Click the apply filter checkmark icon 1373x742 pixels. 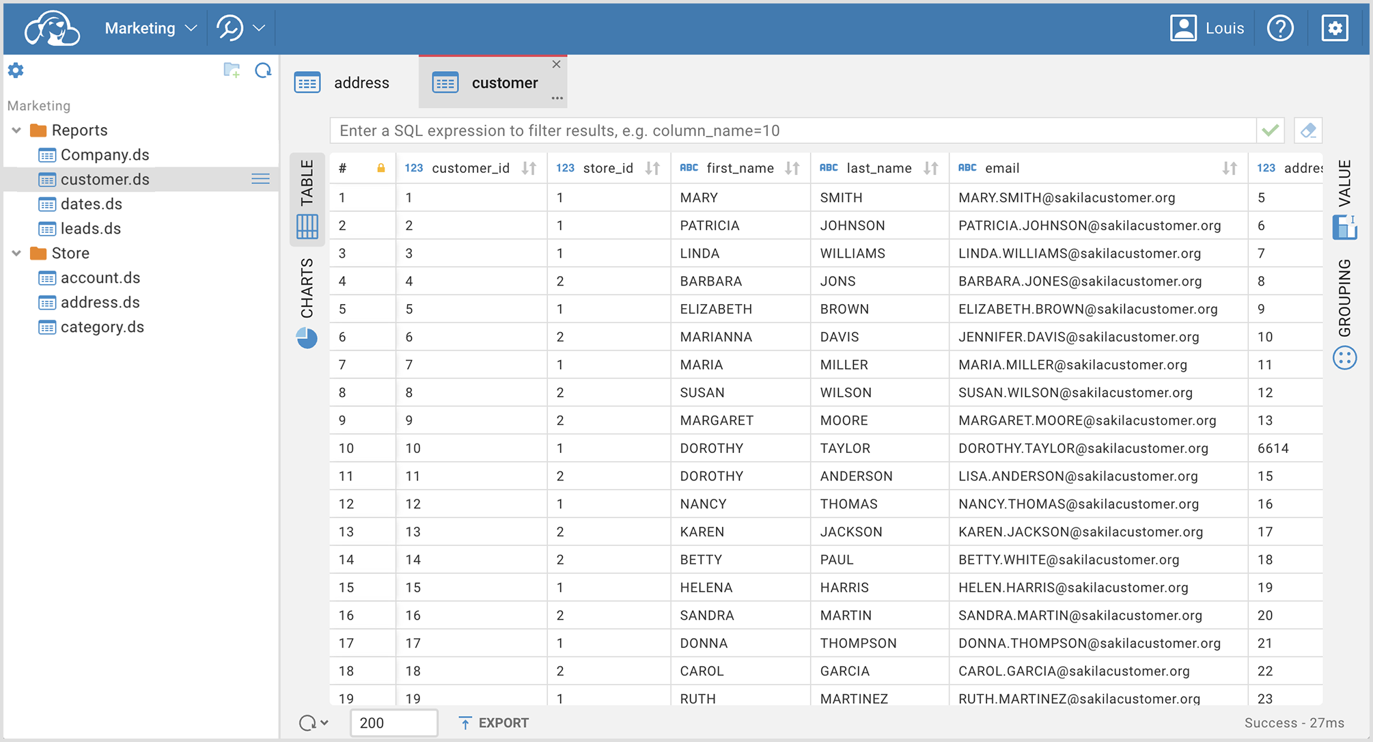coord(1270,130)
